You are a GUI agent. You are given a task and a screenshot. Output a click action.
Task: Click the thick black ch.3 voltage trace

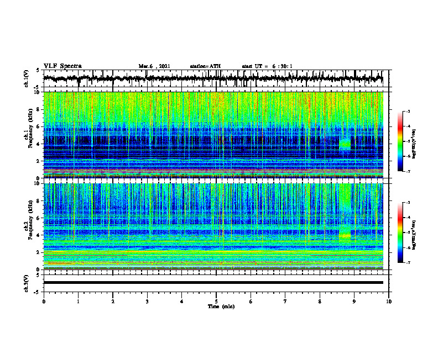pos(213,283)
